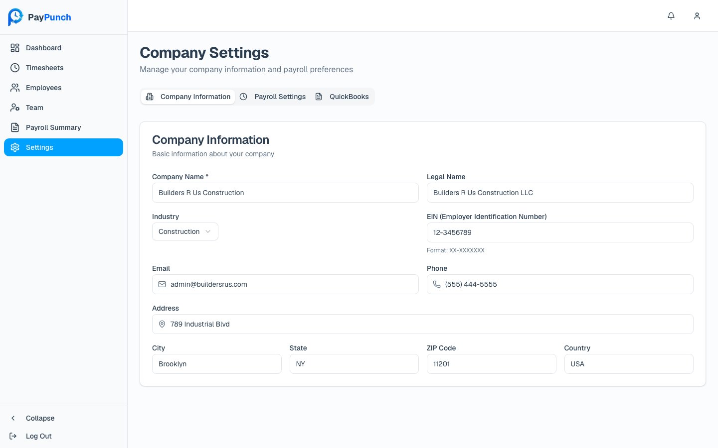This screenshot has width=718, height=448.
Task: Open Employees from the sidebar
Action: click(63, 88)
